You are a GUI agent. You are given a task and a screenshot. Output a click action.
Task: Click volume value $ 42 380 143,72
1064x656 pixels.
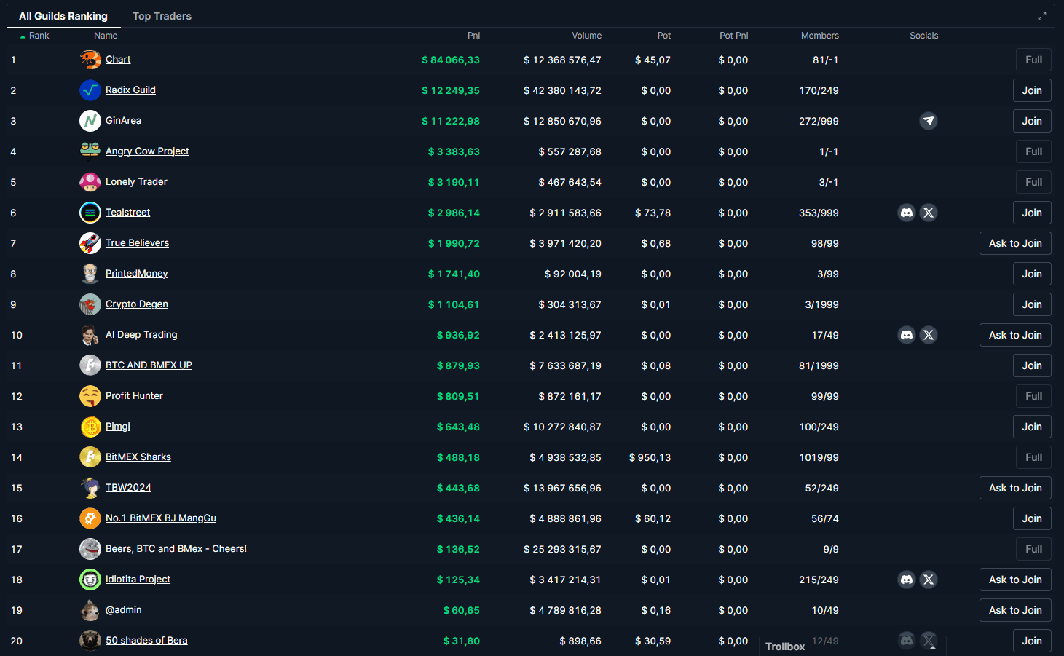[562, 90]
